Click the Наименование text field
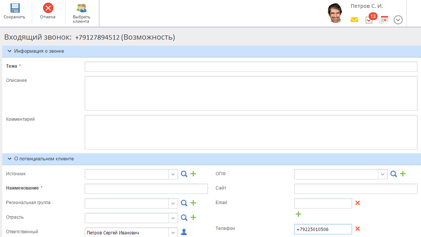 [x=146, y=189]
